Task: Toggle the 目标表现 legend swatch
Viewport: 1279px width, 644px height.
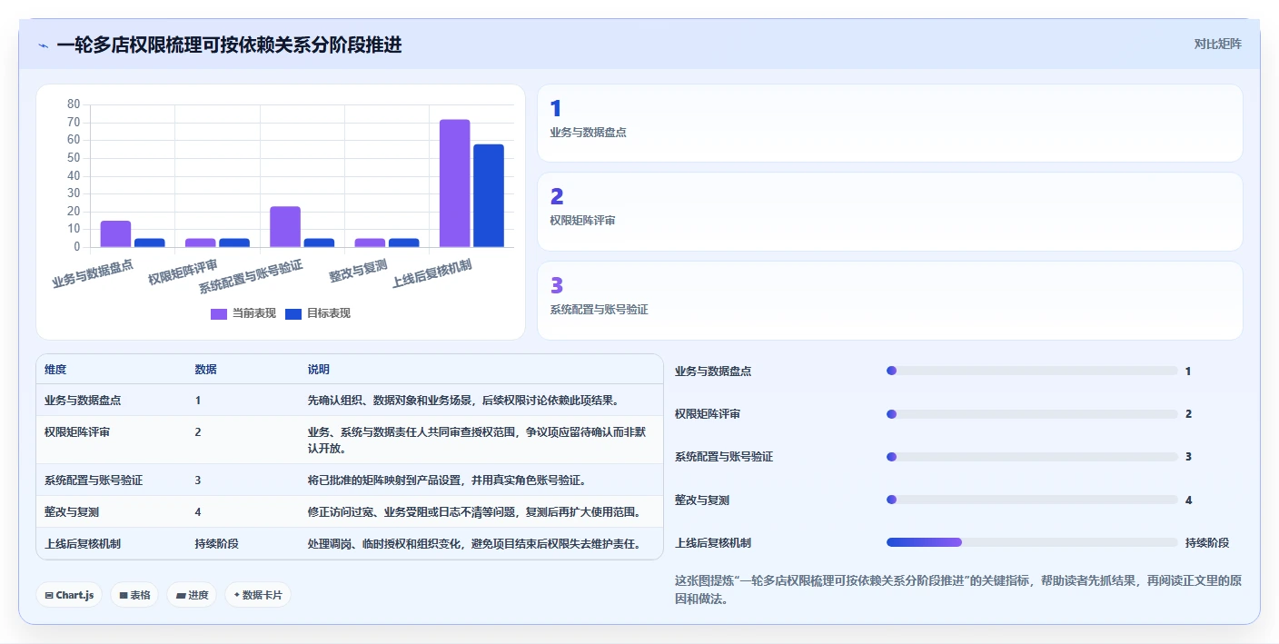Action: (x=293, y=313)
